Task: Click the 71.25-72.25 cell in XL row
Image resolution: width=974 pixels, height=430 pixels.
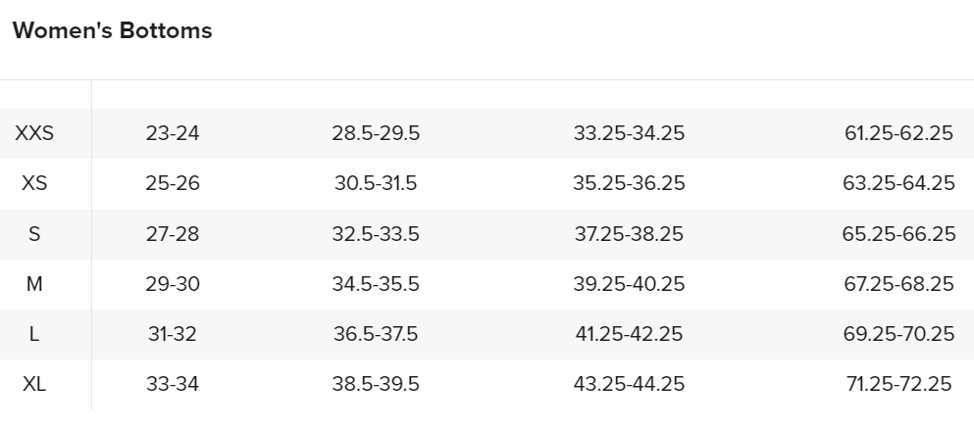Action: (898, 384)
